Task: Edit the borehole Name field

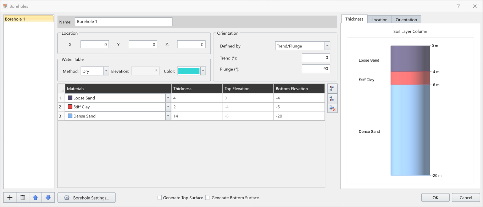Action: click(123, 22)
